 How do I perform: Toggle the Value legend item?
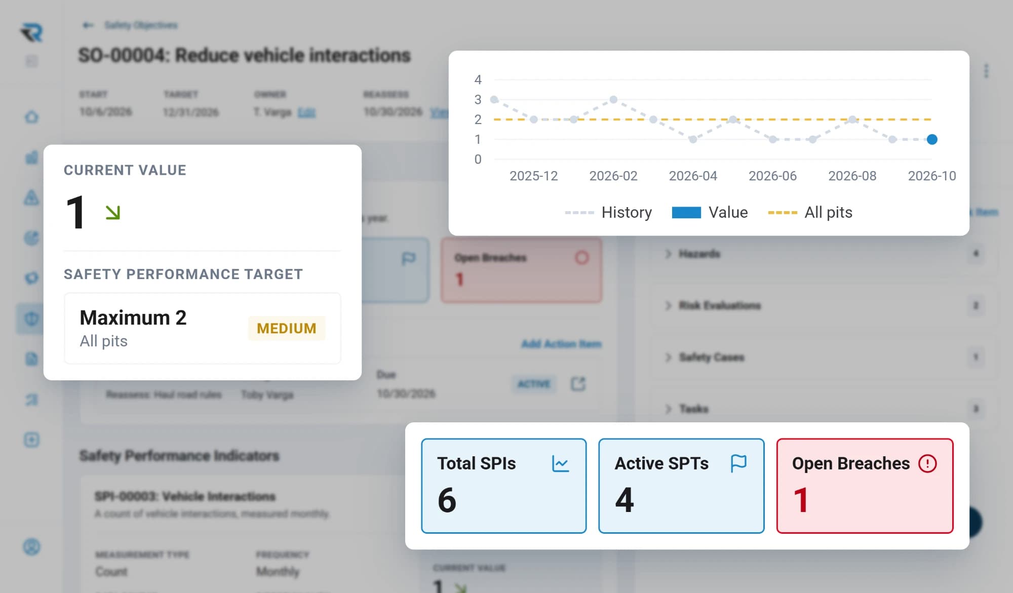[710, 212]
